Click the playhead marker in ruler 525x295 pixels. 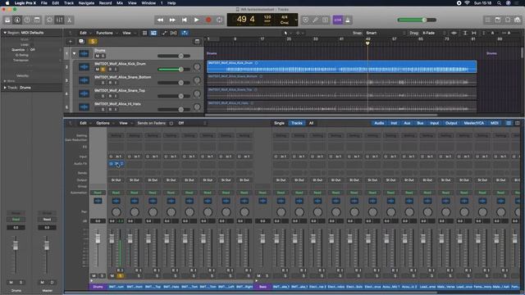coord(367,43)
